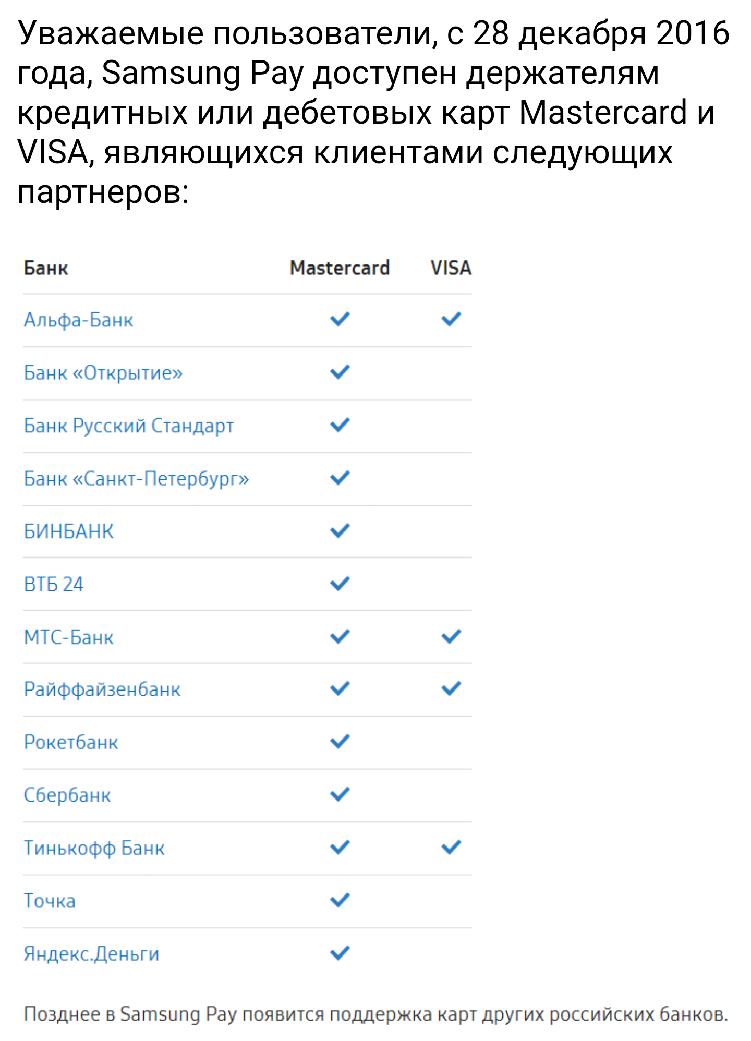Open the Рокетбанк link
The image size is (751, 1041).
(71, 743)
